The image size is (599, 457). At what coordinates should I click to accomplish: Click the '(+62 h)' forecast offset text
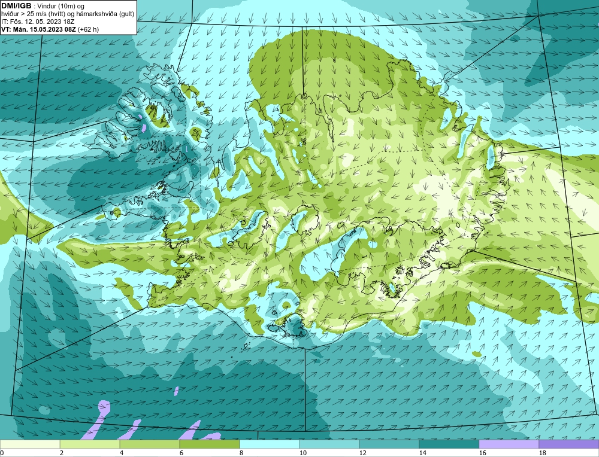pyautogui.click(x=88, y=29)
